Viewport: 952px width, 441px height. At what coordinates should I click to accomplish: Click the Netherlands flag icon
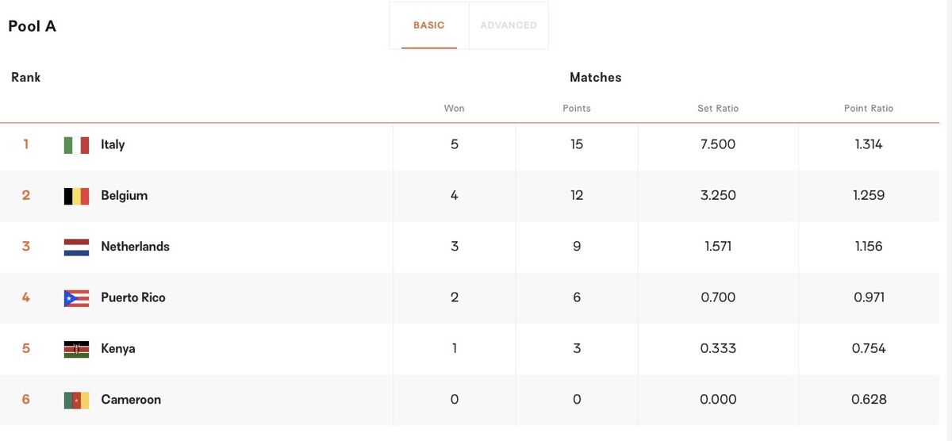76,247
